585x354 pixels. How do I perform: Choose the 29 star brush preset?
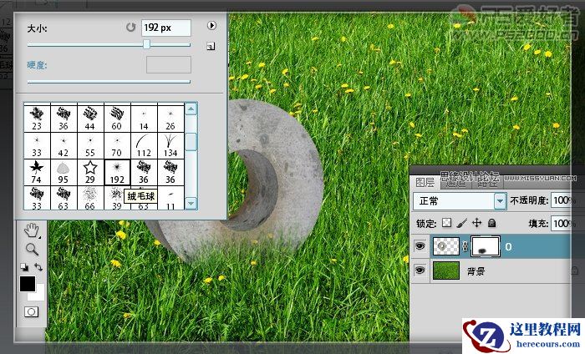(x=90, y=172)
